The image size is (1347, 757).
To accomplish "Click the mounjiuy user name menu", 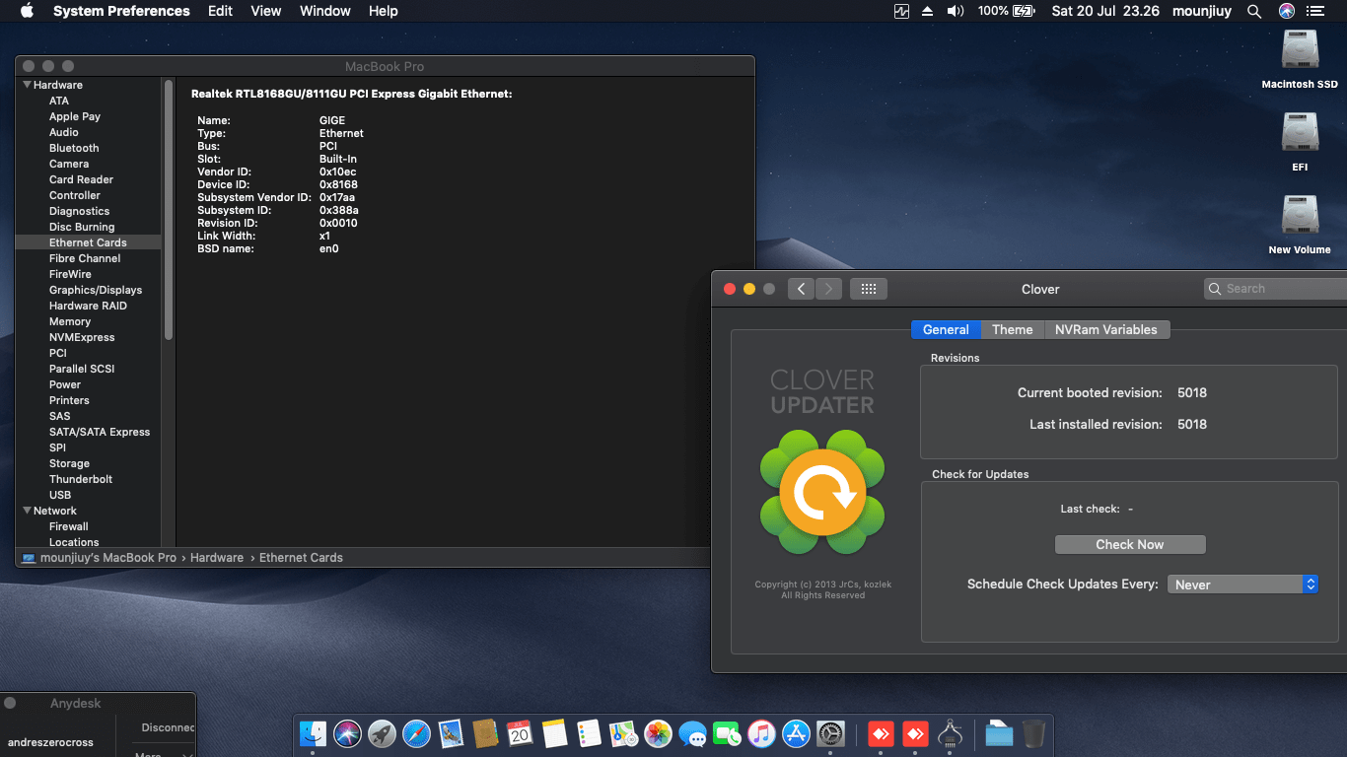I will [1202, 11].
